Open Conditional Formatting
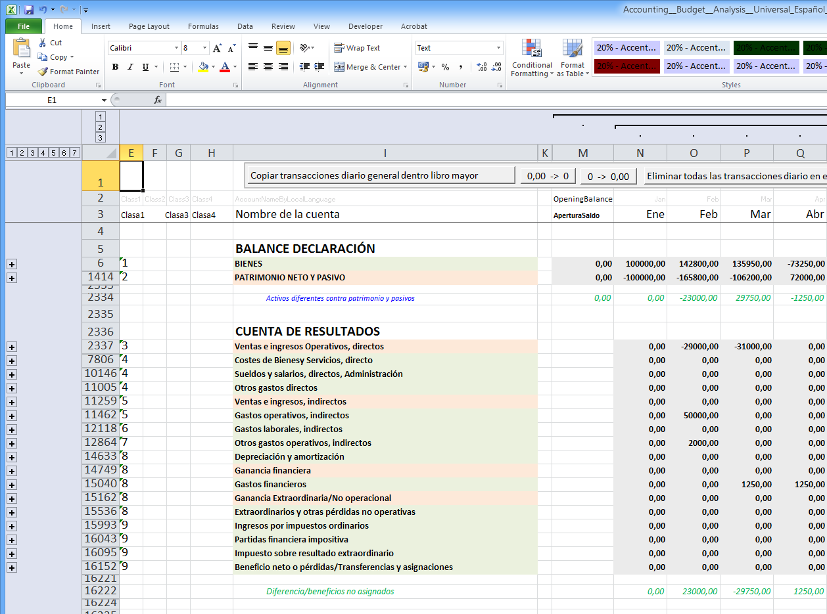827x614 pixels. 531,58
